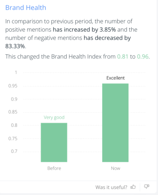The height and width of the screenshot is (195, 158).
Task: Click the Before axis label
Action: pyautogui.click(x=54, y=168)
